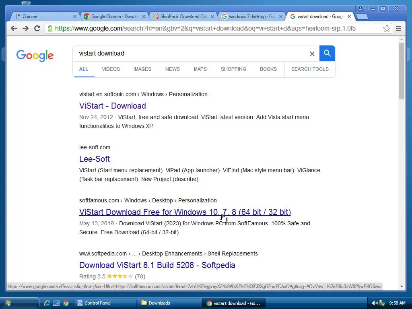Screen dimensions: 412x309
Task: Click the scrollbar down arrow
Action: click(x=402, y=286)
